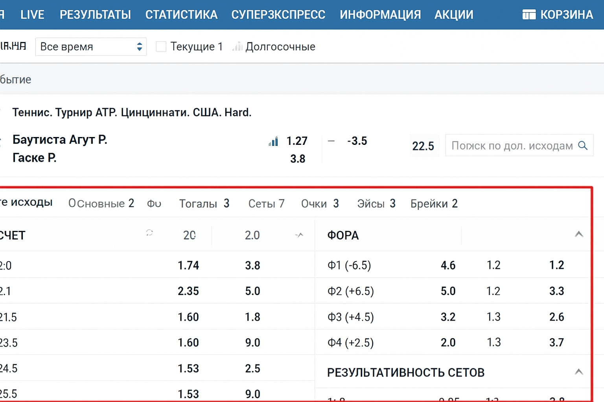Collapse the СЧЕТ section chevron
Screen dimensions: 604x402
point(299,235)
